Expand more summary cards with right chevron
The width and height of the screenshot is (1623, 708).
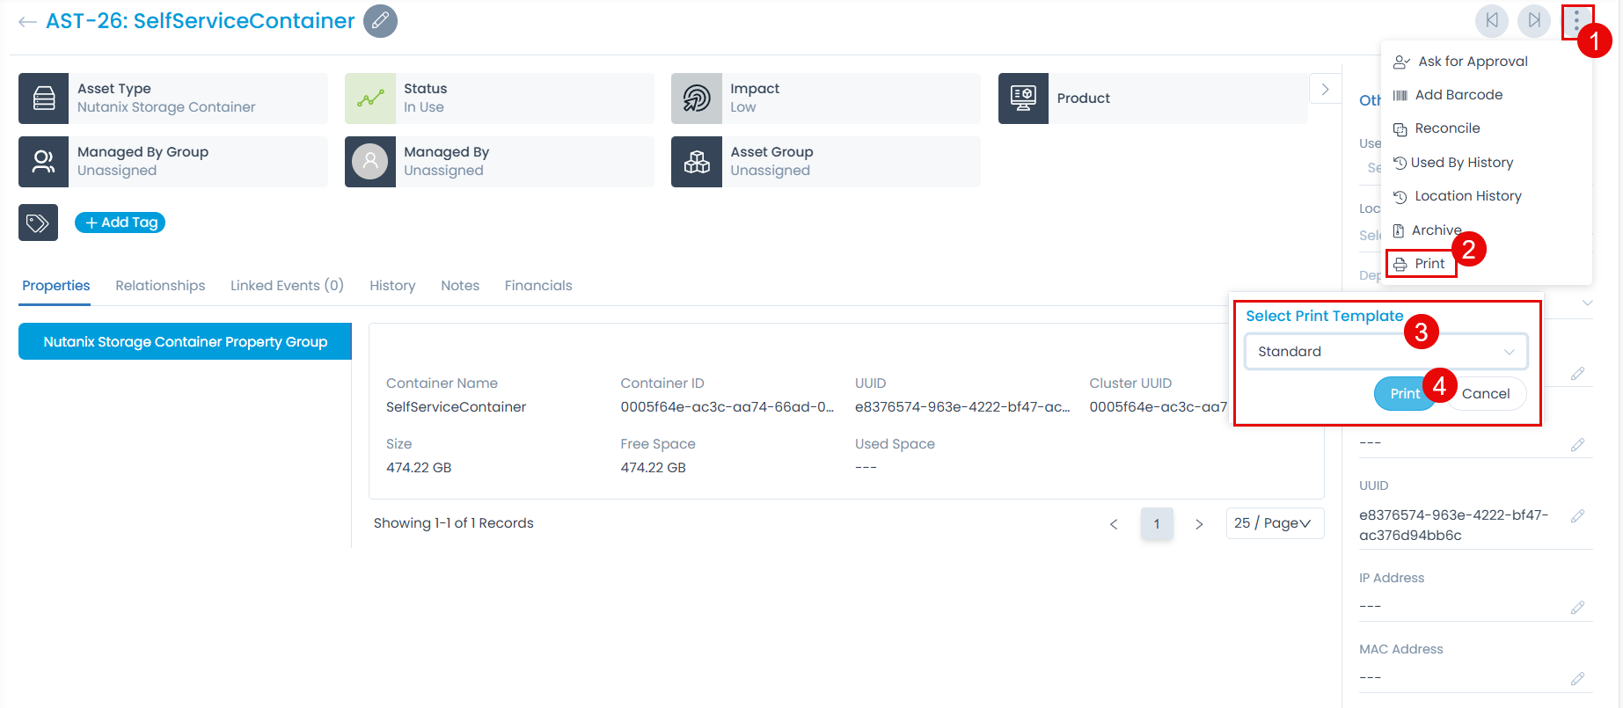(1325, 90)
